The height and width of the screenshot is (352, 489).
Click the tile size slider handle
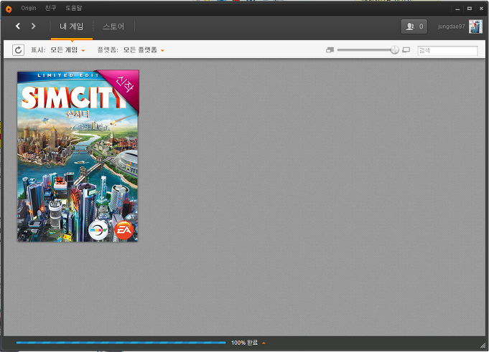tap(394, 49)
